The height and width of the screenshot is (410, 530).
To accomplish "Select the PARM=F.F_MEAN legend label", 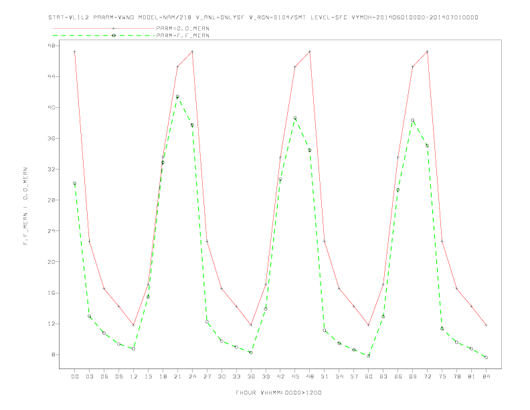I will (183, 36).
